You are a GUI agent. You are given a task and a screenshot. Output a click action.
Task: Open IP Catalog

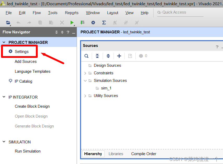[23, 81]
